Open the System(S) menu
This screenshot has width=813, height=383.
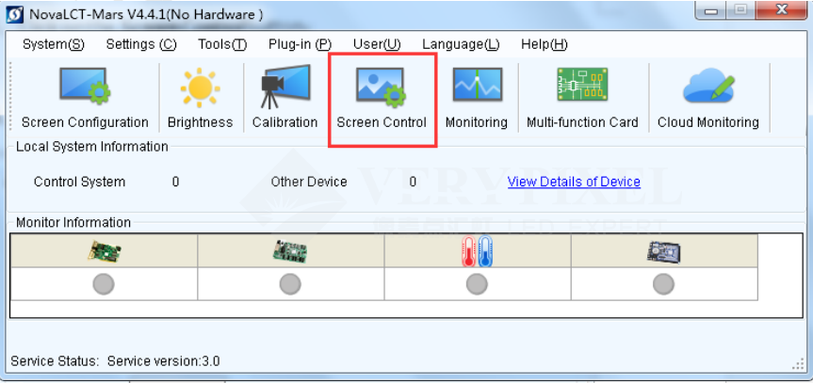tap(54, 44)
